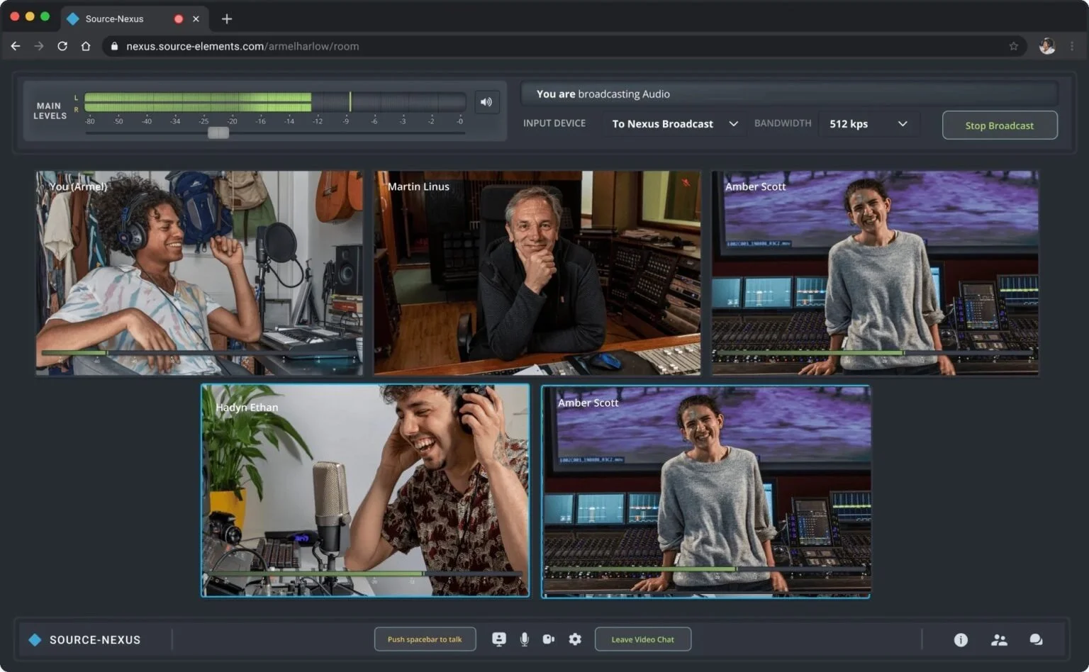Click the 'MAIN LEVELS' label
Screen dimensions: 1089x672
point(50,111)
